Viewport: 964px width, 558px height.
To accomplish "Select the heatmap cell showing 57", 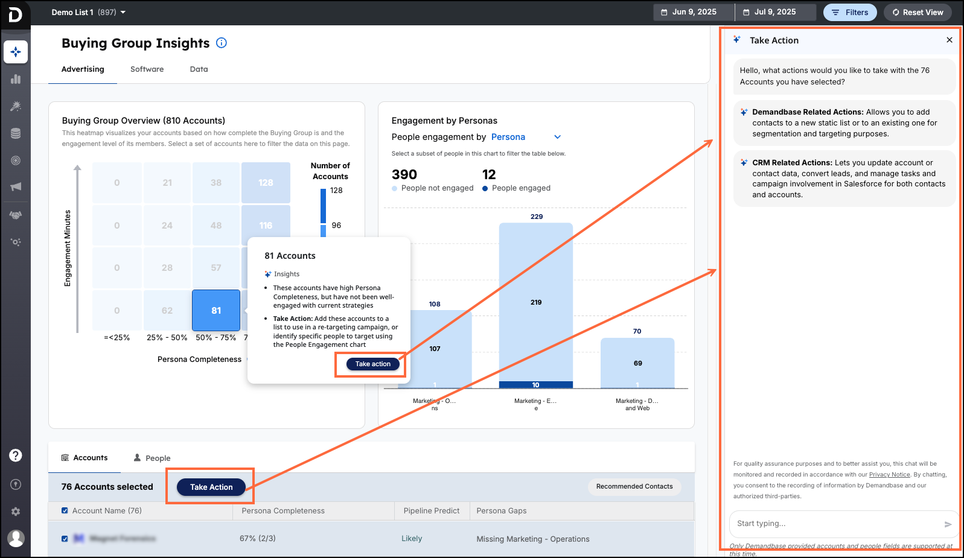I will click(x=216, y=267).
